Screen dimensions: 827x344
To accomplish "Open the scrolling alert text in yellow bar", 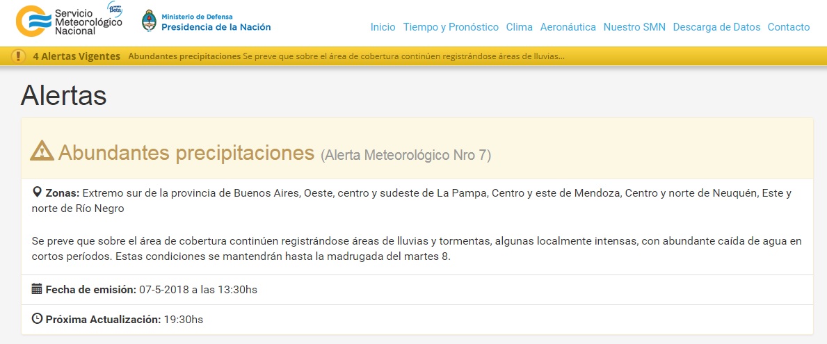I will 346,56.
